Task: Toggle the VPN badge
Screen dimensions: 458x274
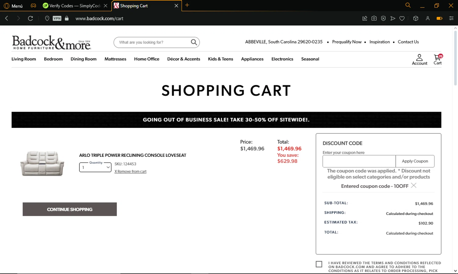Action: pos(57,18)
